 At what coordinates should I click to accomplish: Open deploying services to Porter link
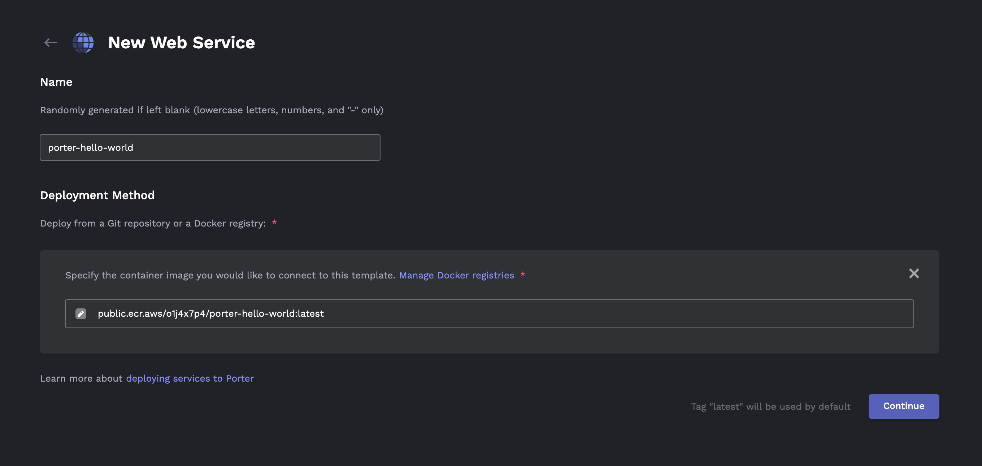pyautogui.click(x=190, y=378)
